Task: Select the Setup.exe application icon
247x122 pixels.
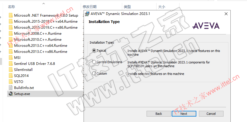Action: click(11, 94)
